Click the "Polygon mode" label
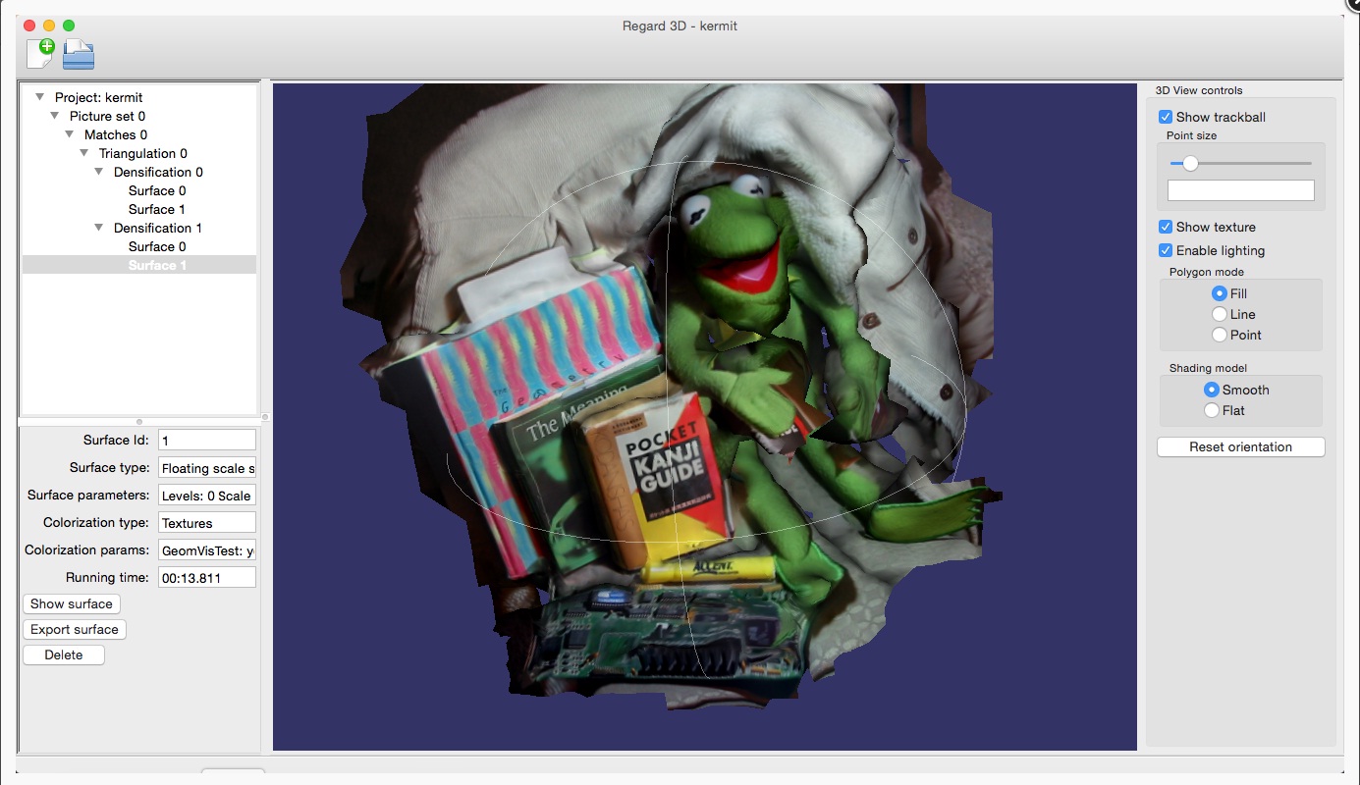Screen dimensions: 1360x785 click(x=1207, y=272)
